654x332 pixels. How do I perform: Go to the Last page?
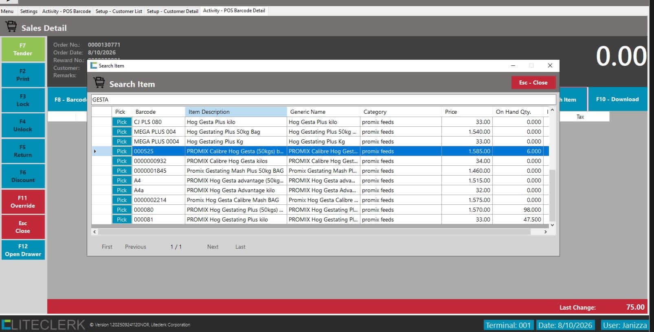coord(240,247)
